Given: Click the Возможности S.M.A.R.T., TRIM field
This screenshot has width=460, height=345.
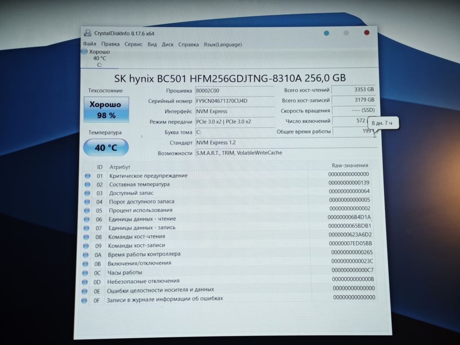Looking at the screenshot, I should click(286, 153).
